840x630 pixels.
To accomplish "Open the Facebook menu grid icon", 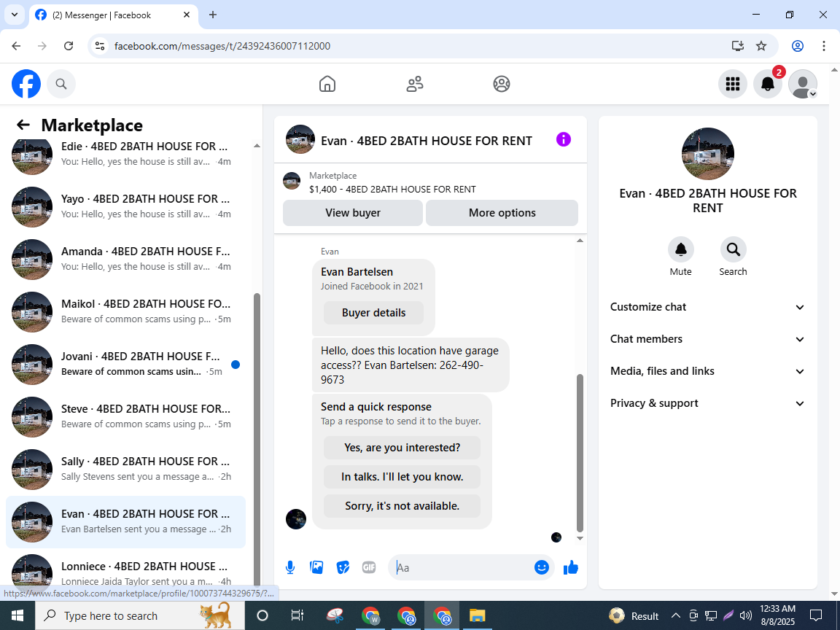I will [732, 84].
